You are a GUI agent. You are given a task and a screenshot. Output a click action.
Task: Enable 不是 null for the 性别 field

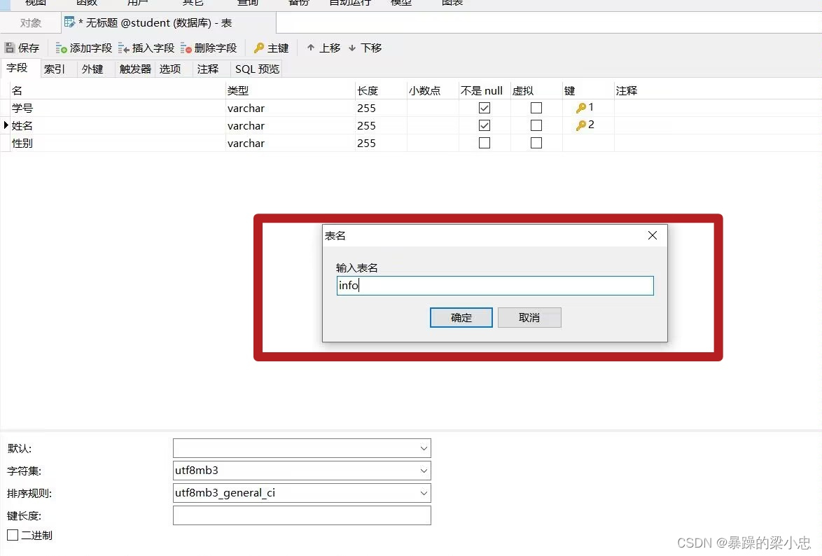point(484,142)
